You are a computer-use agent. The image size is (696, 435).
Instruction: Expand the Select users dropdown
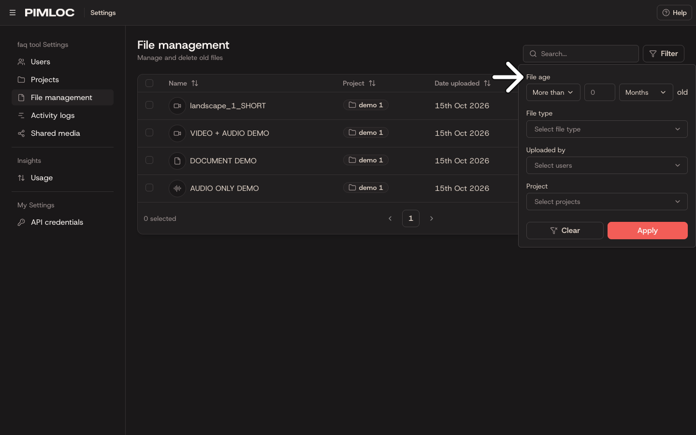[607, 165]
